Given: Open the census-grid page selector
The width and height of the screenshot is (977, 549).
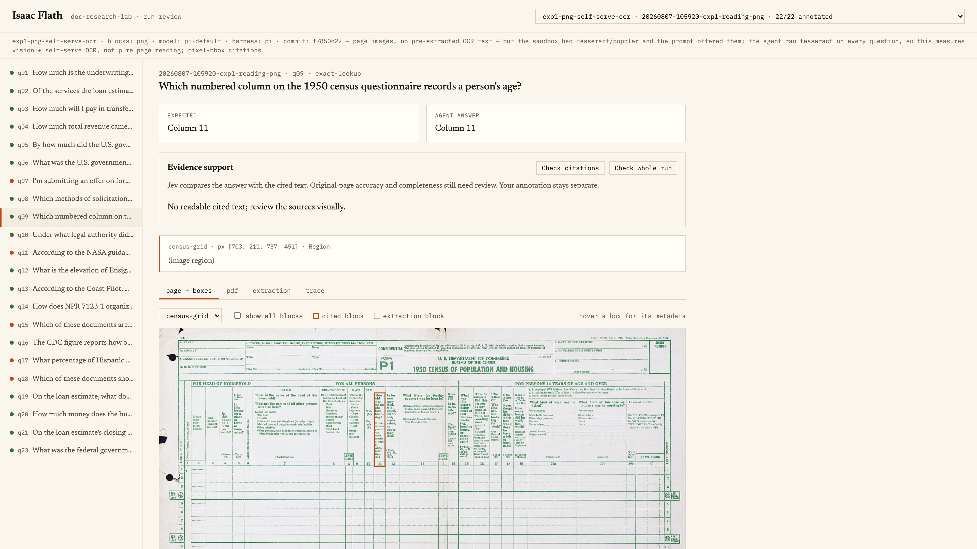Looking at the screenshot, I should click(190, 316).
